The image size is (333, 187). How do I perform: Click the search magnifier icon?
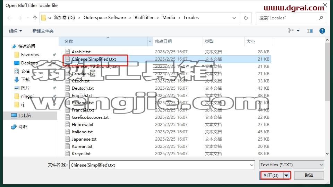pos(321,18)
